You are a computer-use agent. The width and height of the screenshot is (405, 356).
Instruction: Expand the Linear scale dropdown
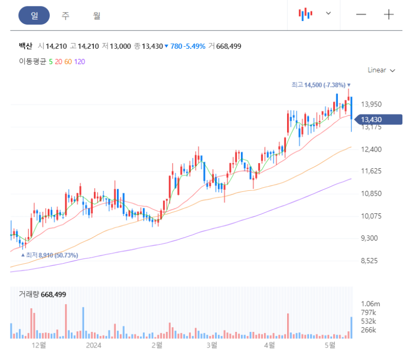pyautogui.click(x=380, y=70)
